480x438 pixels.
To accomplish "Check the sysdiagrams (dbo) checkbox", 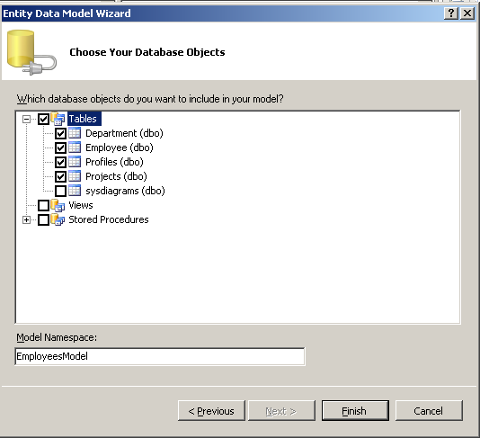I will coord(60,192).
